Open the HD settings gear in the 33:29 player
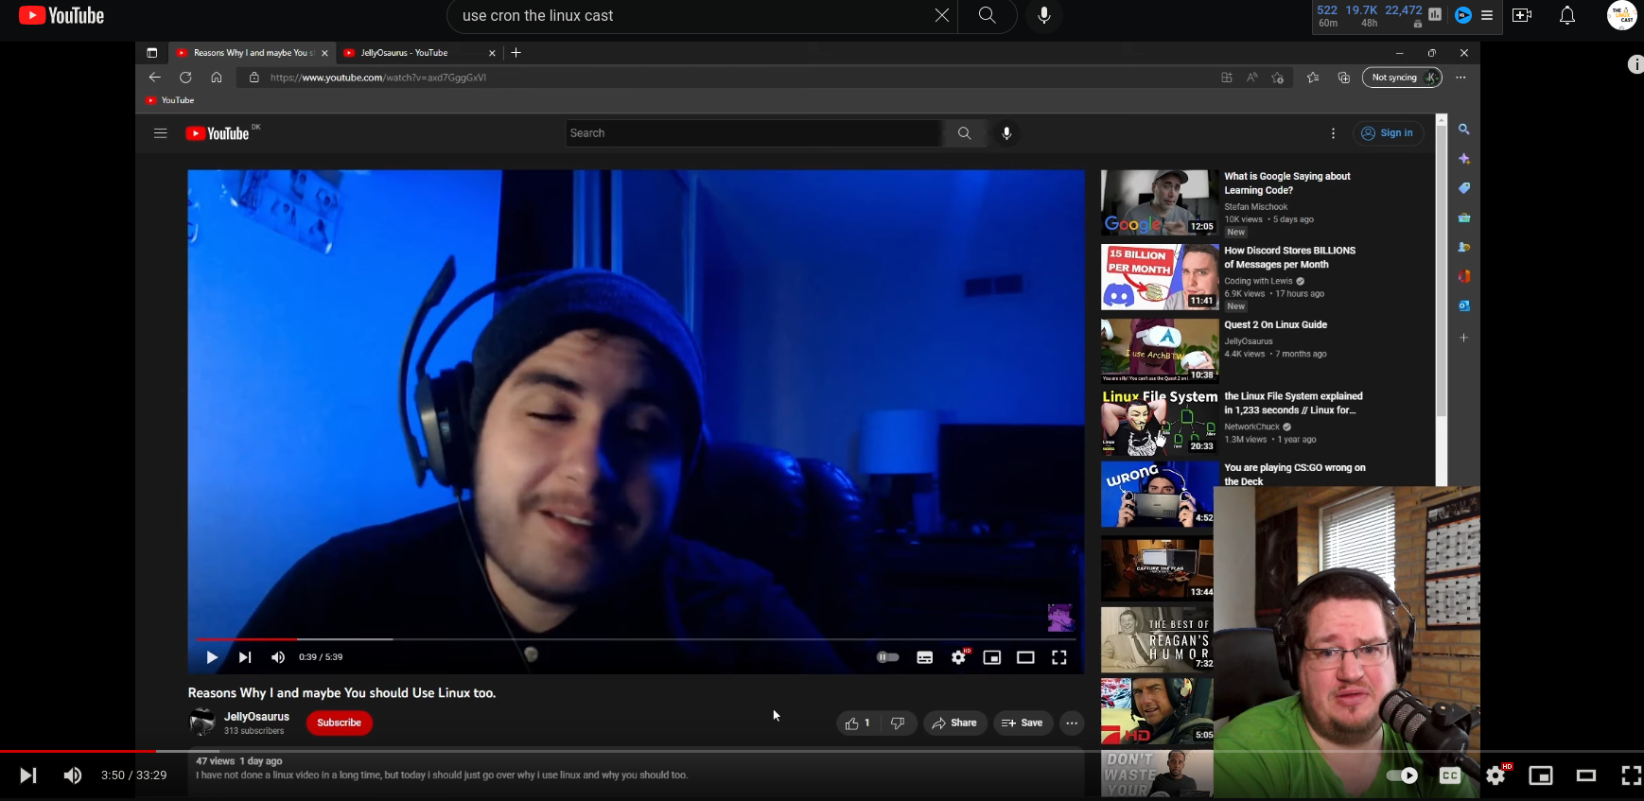1644x801 pixels. [1495, 775]
